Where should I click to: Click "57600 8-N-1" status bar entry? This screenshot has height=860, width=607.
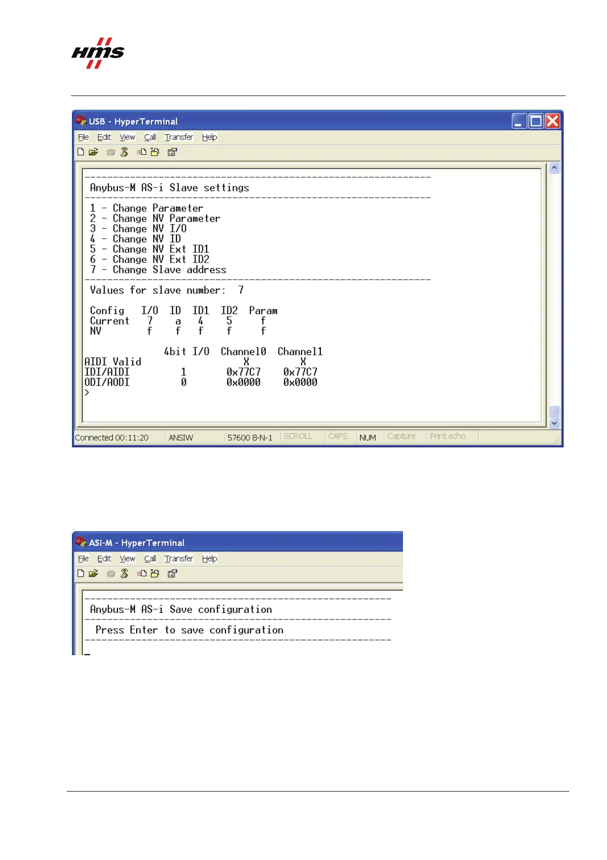click(x=250, y=438)
